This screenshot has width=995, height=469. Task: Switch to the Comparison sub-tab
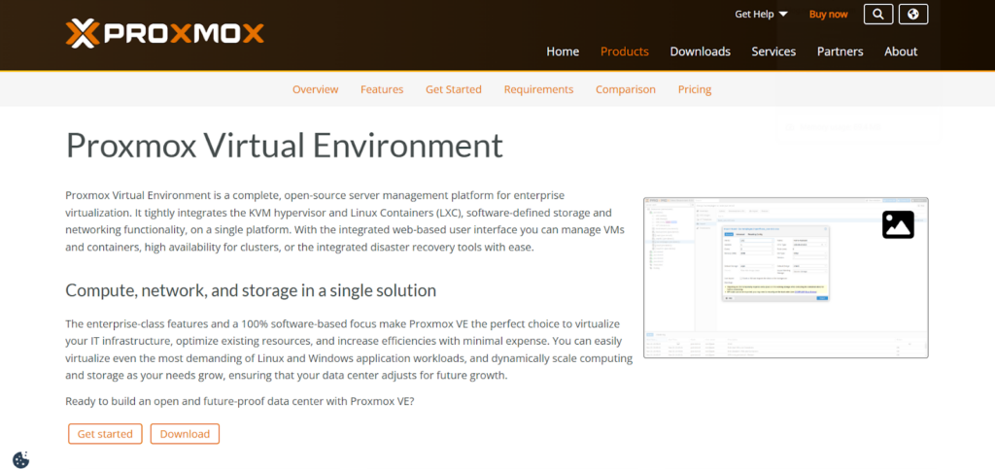pyautogui.click(x=626, y=89)
